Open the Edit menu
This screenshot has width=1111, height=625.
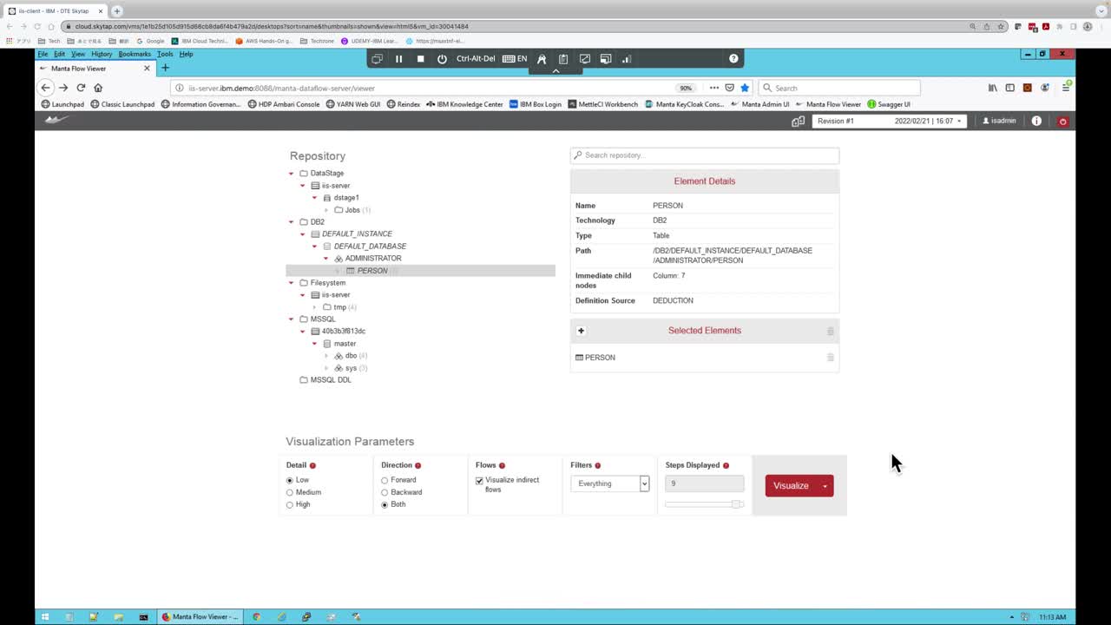tap(59, 54)
